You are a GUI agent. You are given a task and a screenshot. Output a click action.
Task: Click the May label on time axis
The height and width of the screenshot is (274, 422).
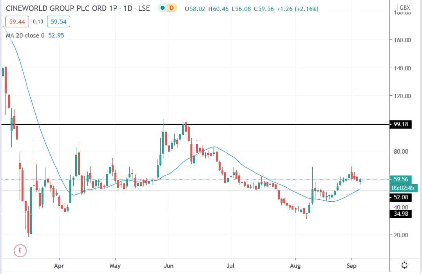(x=115, y=266)
